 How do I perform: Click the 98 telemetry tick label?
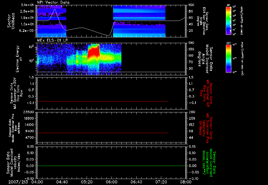tap(191, 131)
